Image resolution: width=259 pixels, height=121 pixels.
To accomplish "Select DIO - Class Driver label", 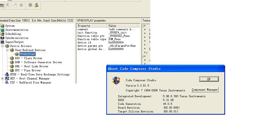I will pos(29,58).
